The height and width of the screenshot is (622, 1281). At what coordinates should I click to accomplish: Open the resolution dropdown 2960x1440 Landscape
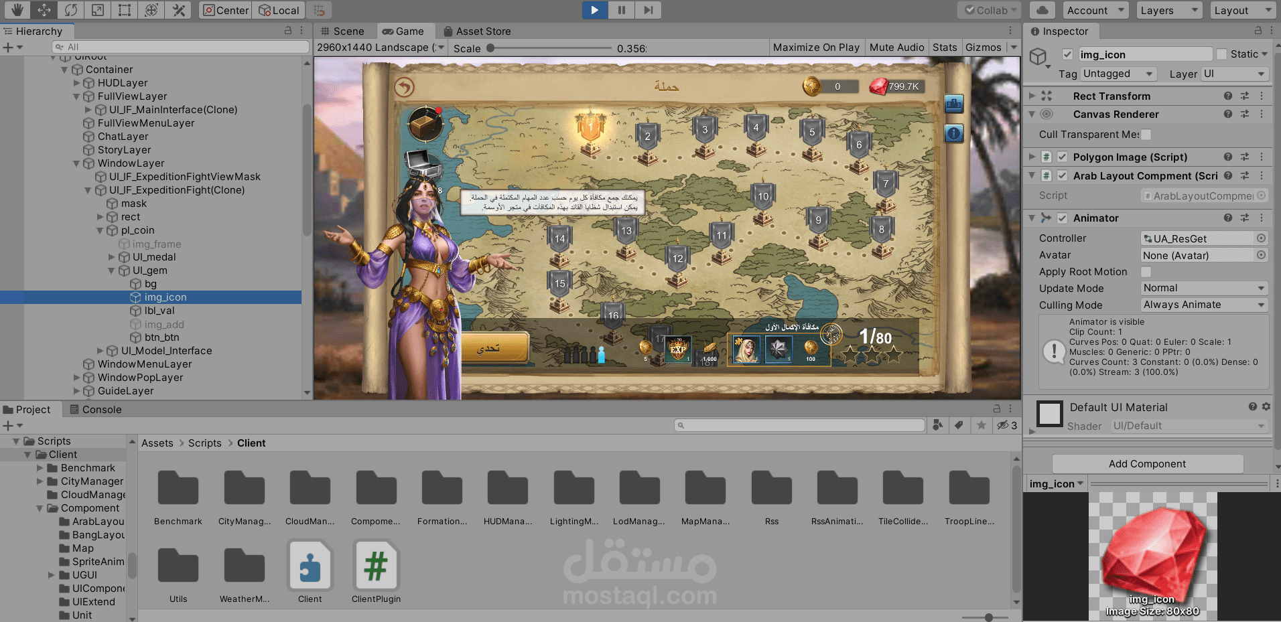tap(381, 48)
